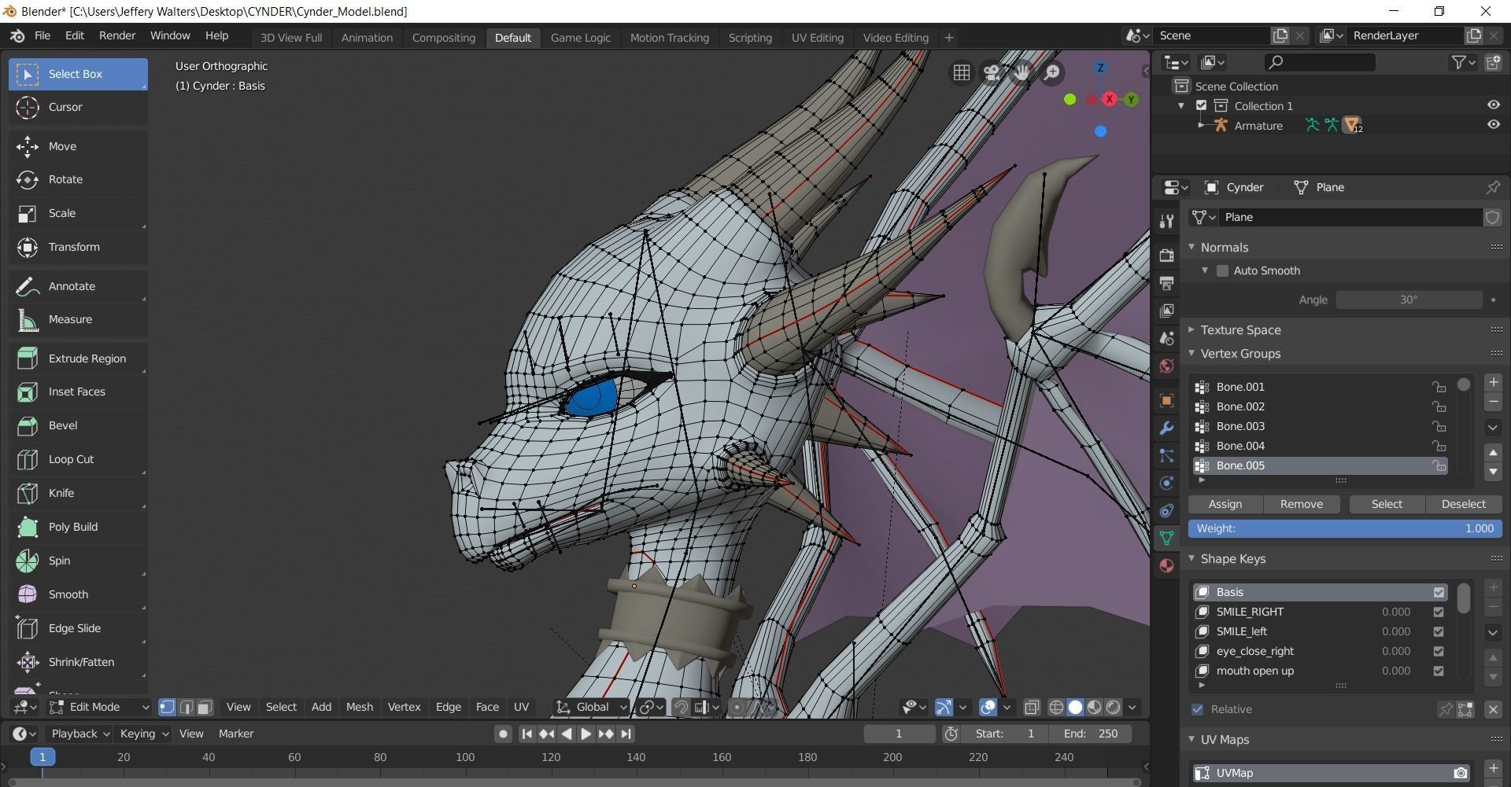Select the Cursor tool
Image resolution: width=1511 pixels, height=787 pixels.
click(78, 107)
